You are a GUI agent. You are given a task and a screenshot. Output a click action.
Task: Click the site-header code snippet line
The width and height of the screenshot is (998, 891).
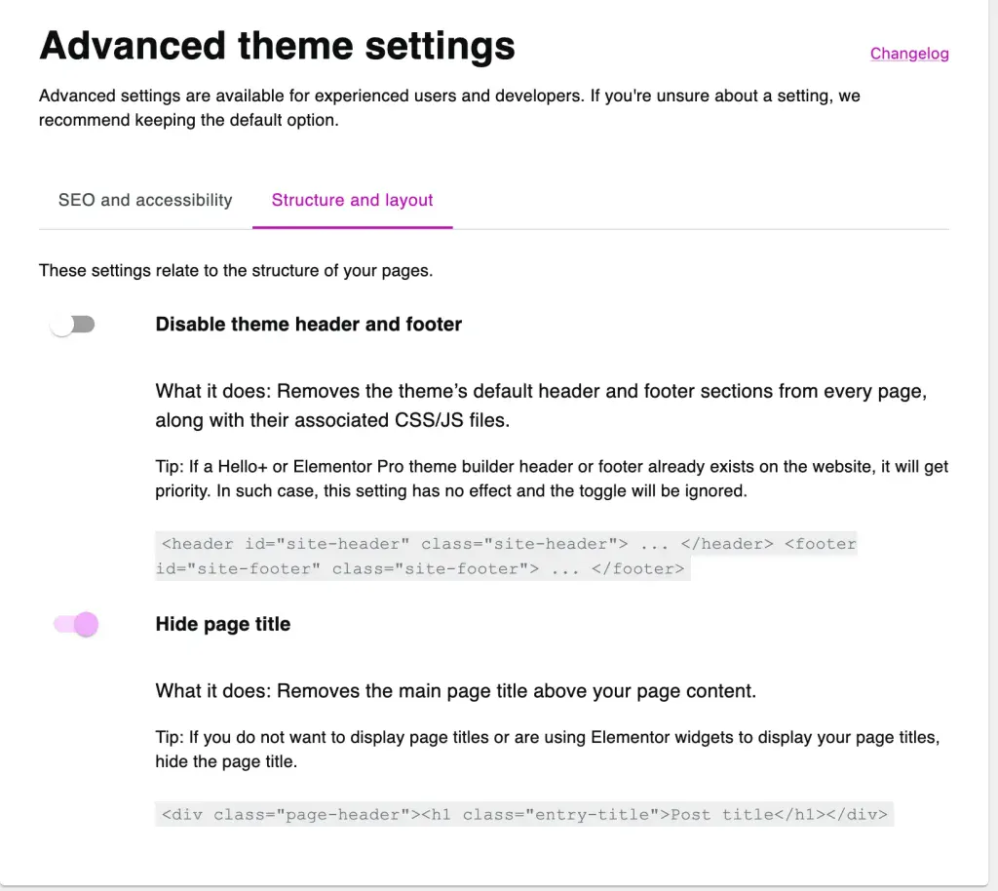point(509,544)
